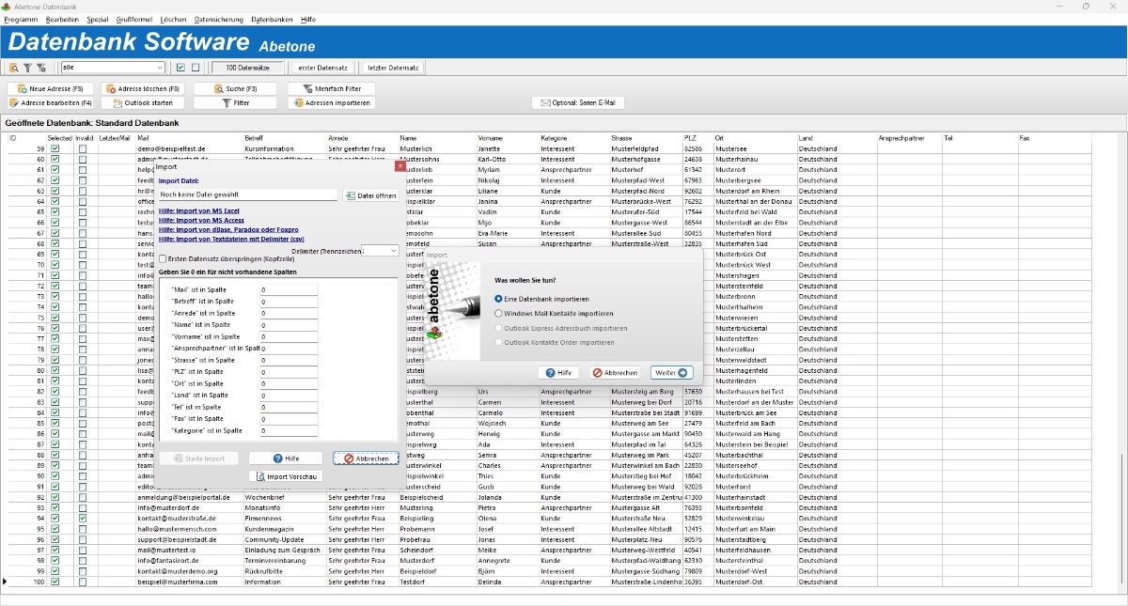
Task: Click cell 'Terminvereinbarung' in Betreff column
Action: pyautogui.click(x=274, y=561)
